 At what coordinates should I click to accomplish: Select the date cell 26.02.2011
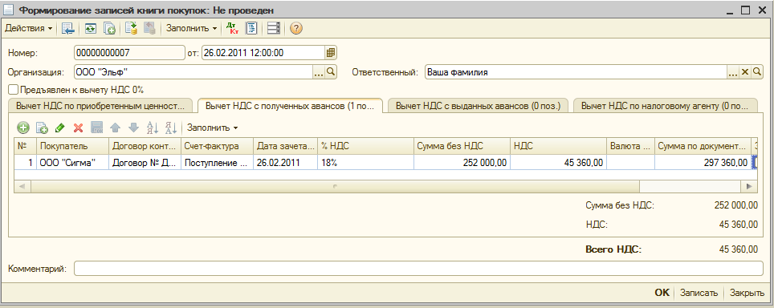[x=285, y=162]
